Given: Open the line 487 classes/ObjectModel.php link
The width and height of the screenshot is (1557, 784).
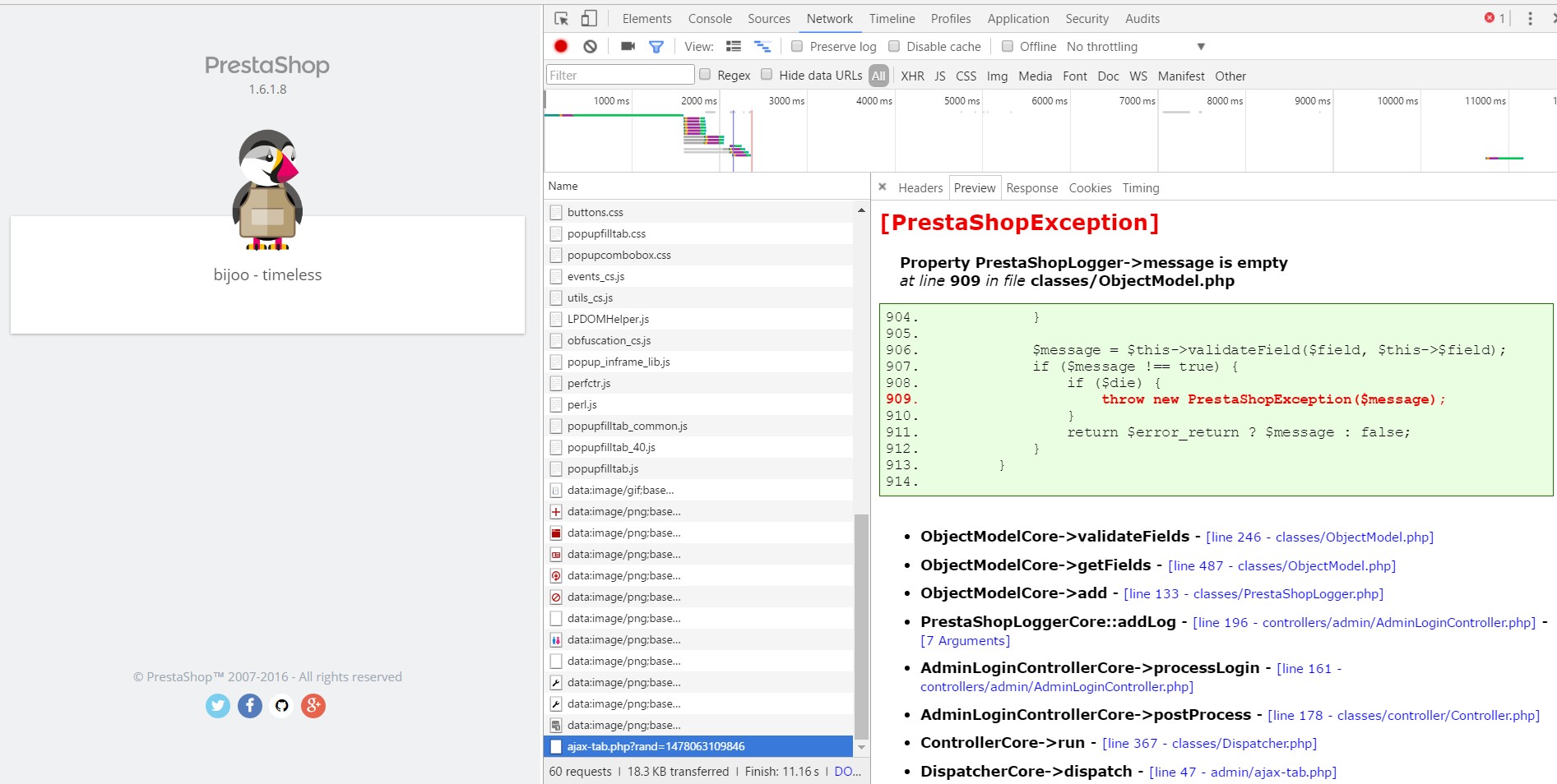Looking at the screenshot, I should [x=1281, y=565].
